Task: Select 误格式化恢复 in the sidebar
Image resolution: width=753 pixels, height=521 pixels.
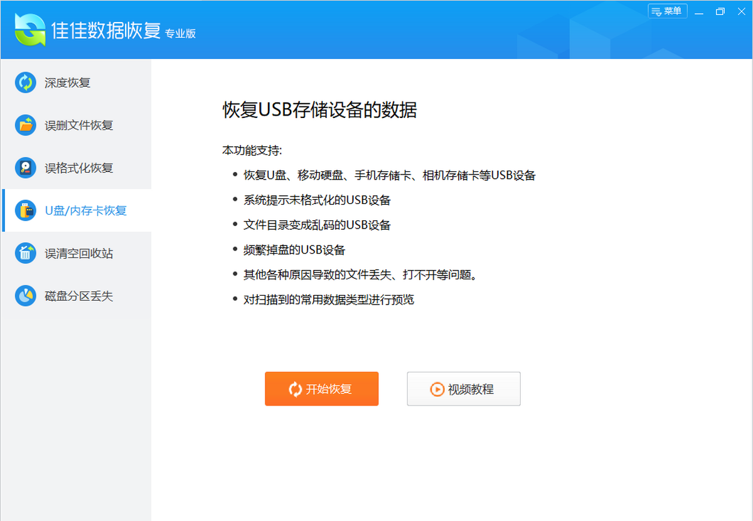Action: [x=76, y=168]
